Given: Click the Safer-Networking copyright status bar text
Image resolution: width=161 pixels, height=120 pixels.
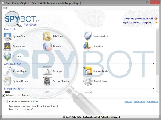Looking at the screenshot, I should (92, 117).
